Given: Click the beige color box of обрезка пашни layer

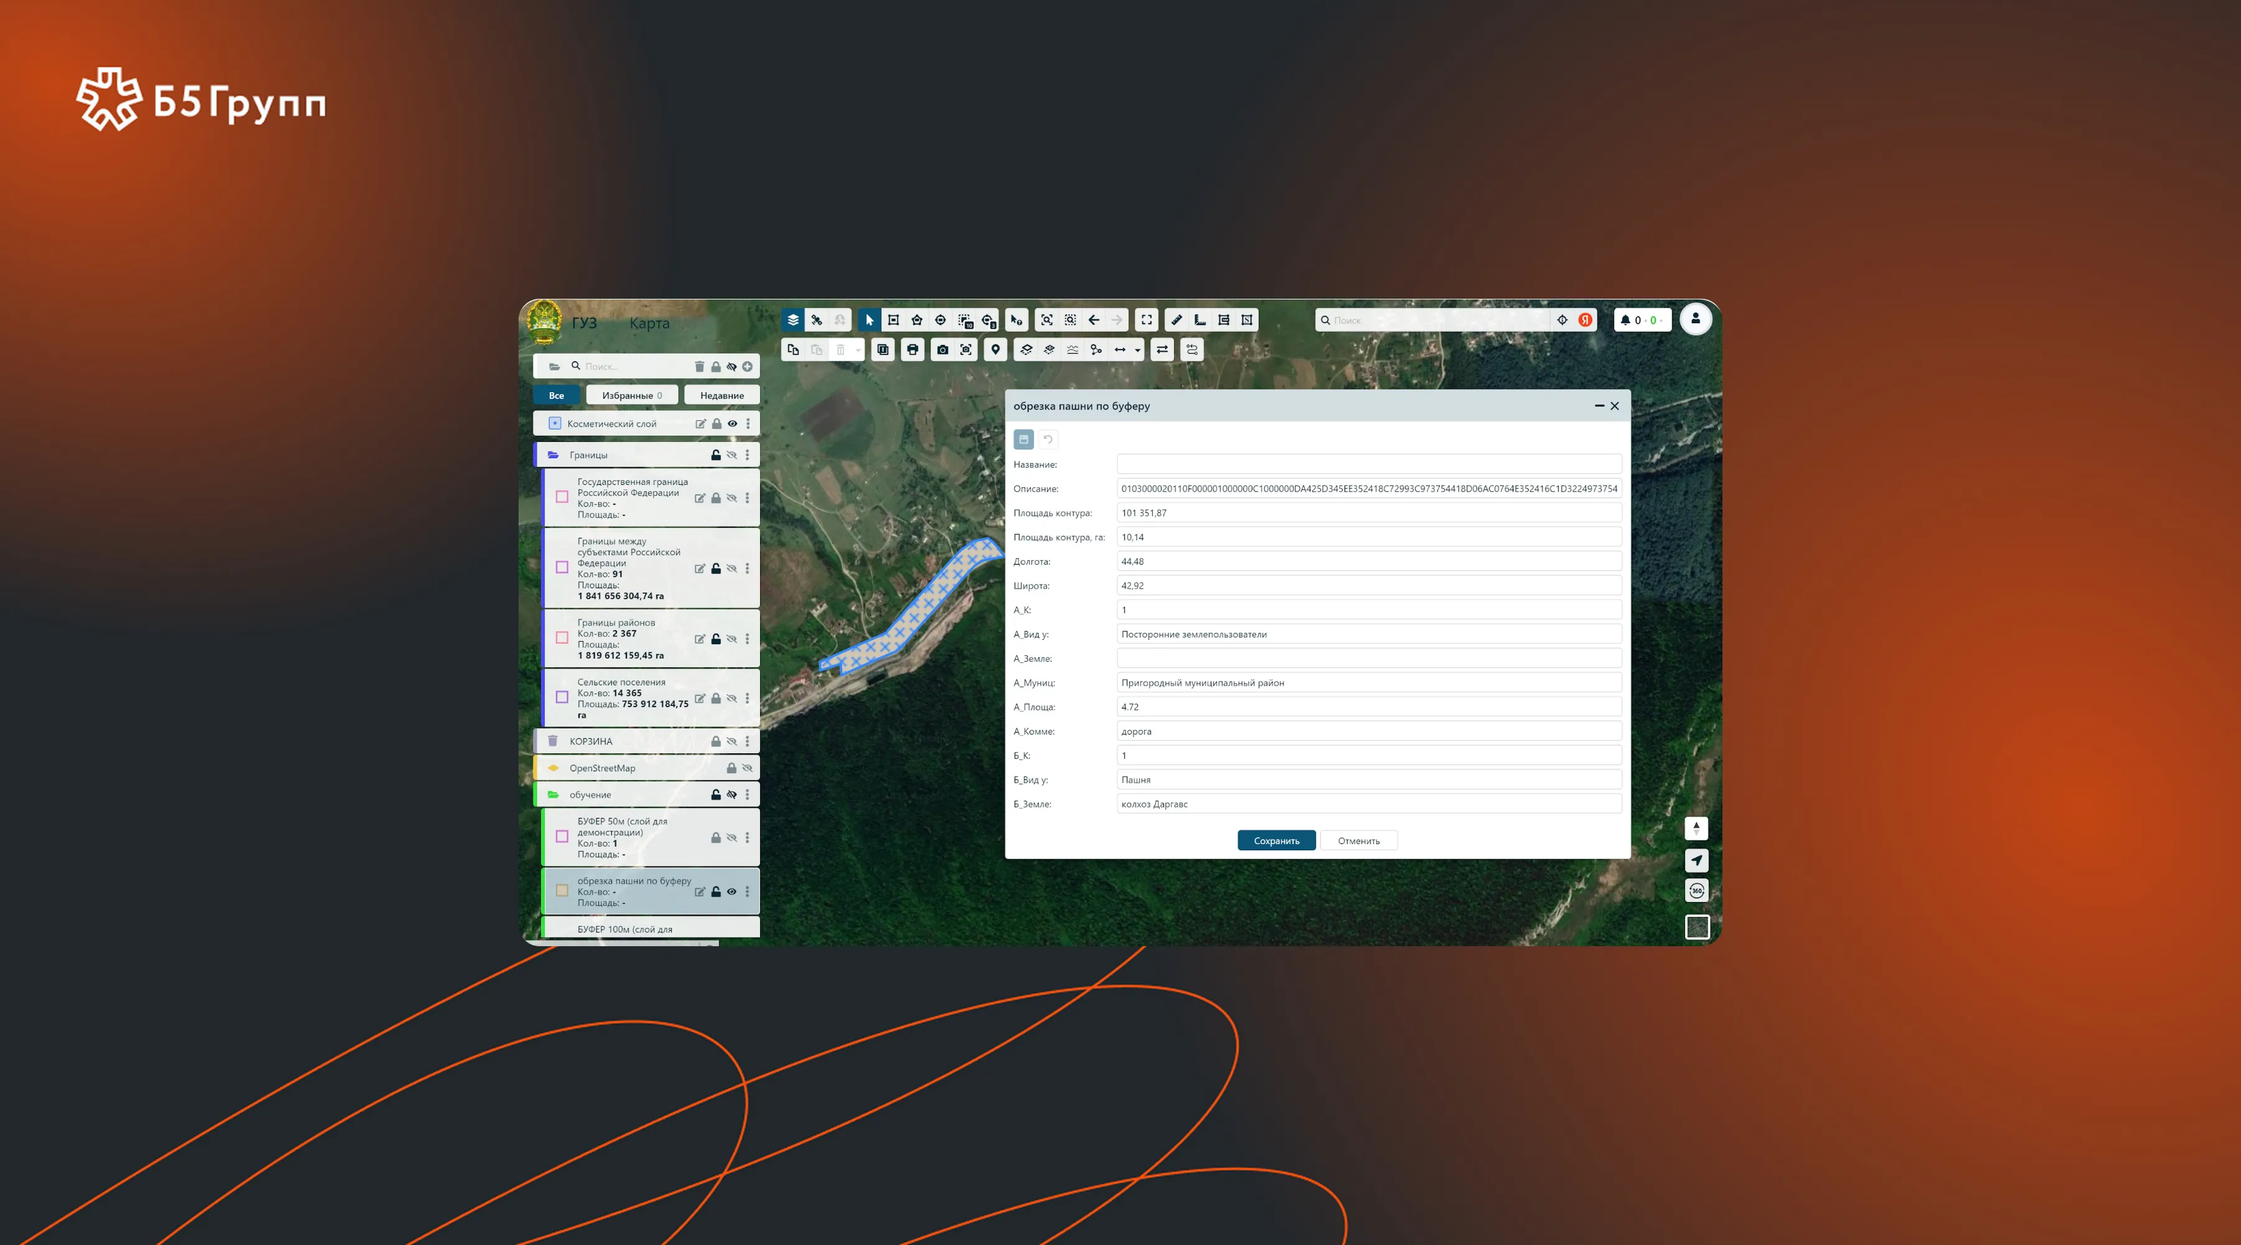Looking at the screenshot, I should (562, 891).
